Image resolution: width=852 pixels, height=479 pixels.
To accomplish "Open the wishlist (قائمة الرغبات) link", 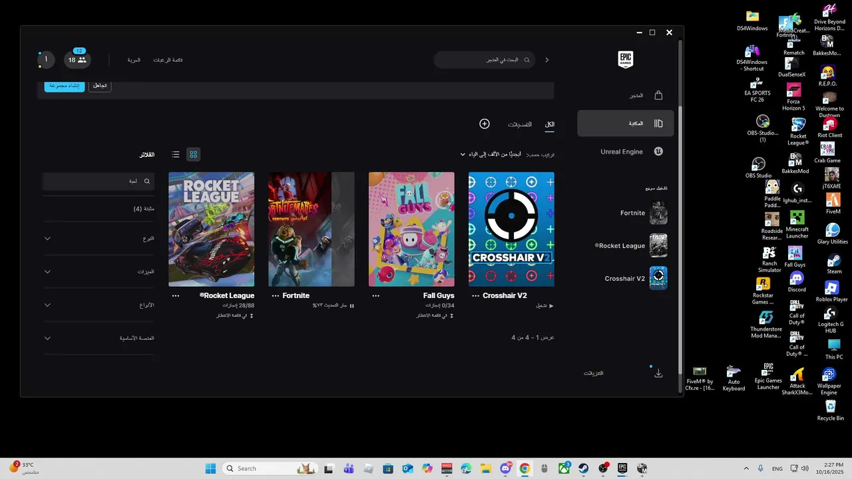I will (x=168, y=60).
